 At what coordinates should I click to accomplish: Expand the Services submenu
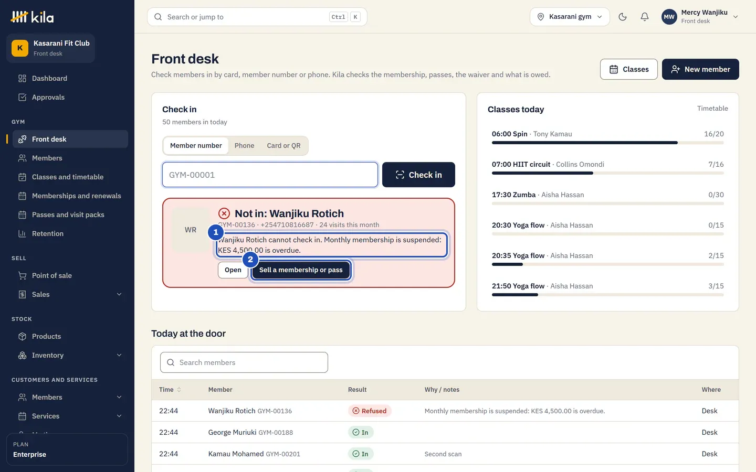click(119, 416)
